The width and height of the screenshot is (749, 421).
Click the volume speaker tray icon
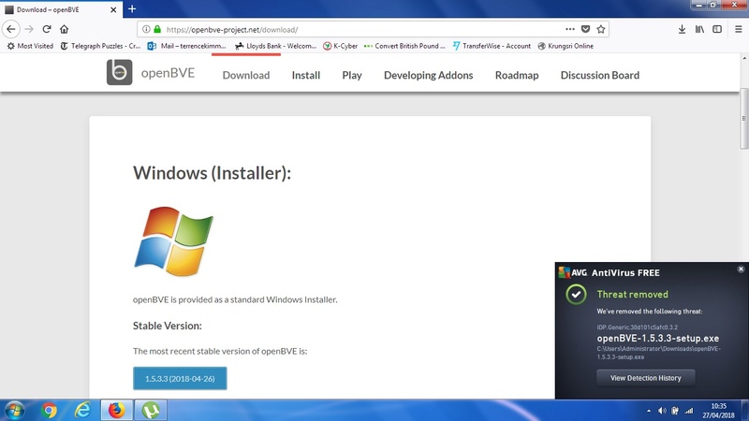[x=662, y=411]
